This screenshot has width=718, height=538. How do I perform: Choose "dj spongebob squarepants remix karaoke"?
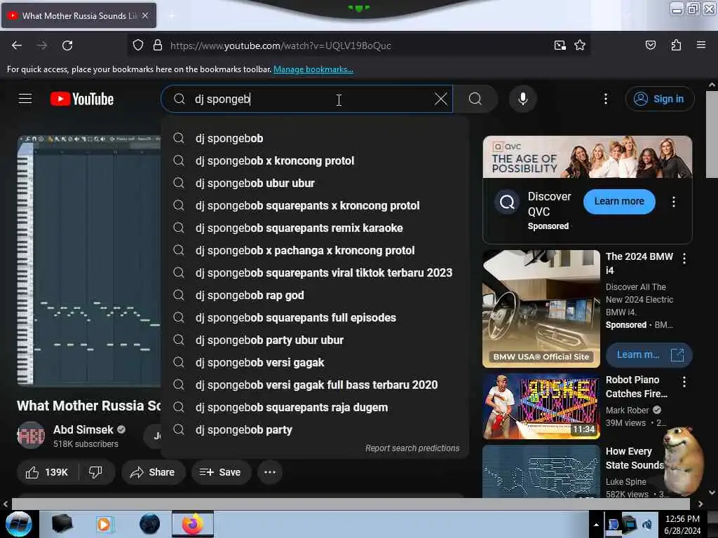(315, 228)
